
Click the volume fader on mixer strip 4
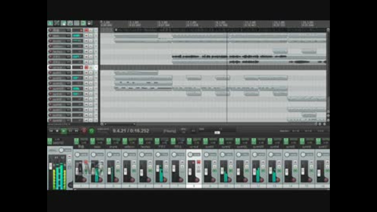pyautogui.click(x=126, y=172)
